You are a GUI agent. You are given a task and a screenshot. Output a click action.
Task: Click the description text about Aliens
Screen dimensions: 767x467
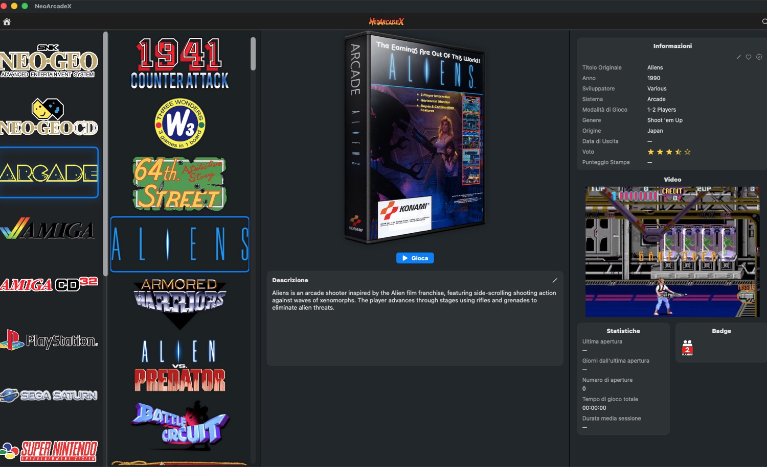click(414, 300)
